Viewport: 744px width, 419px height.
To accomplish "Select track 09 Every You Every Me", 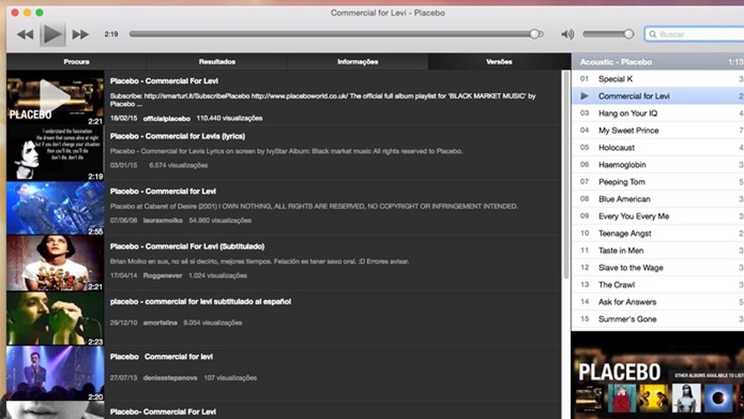I will pyautogui.click(x=658, y=216).
